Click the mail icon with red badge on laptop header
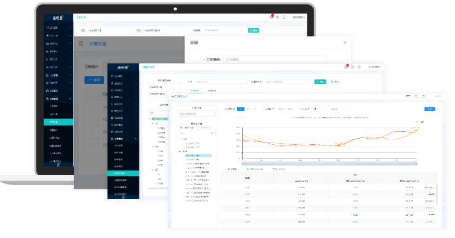The height and width of the screenshot is (238, 455). tap(271, 17)
